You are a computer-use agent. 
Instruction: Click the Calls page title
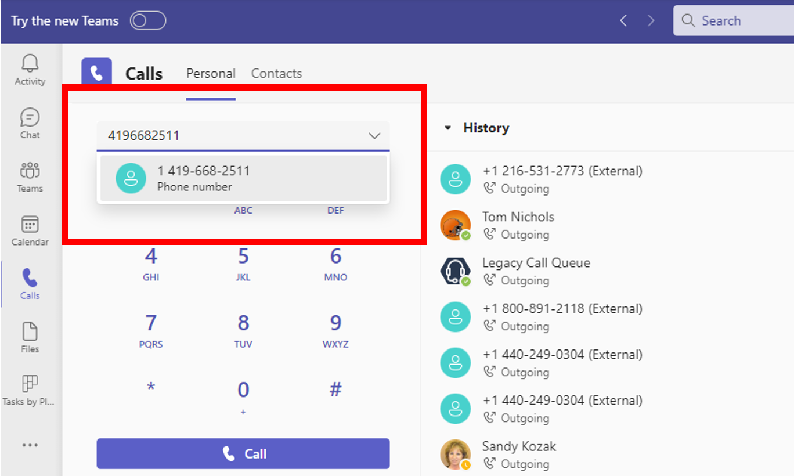[x=144, y=74]
